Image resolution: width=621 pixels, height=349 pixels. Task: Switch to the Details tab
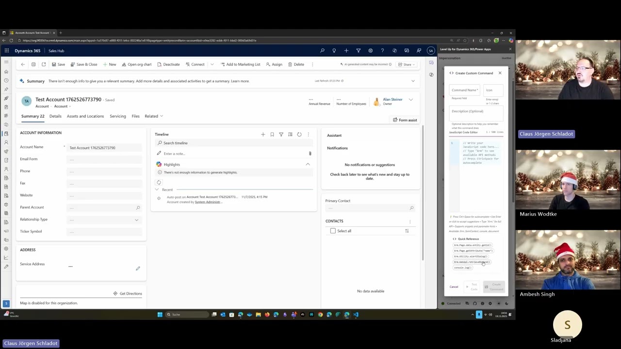tap(55, 116)
